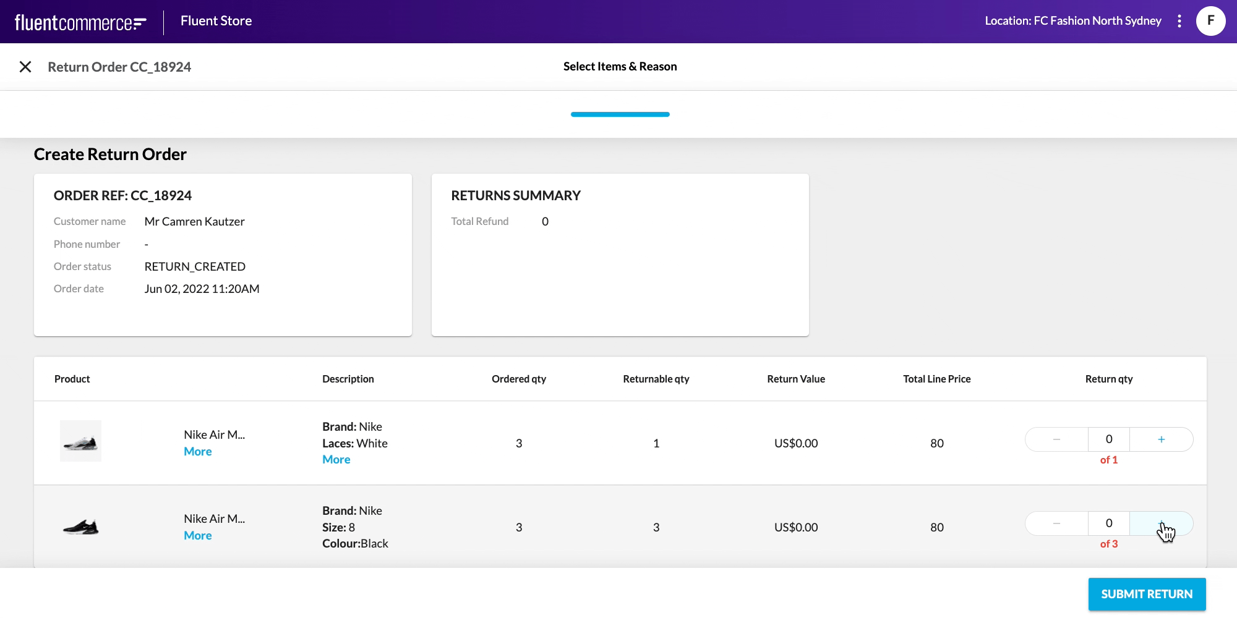This screenshot has height=618, width=1237.
Task: Click the blue progress bar indicator
Action: tap(619, 114)
